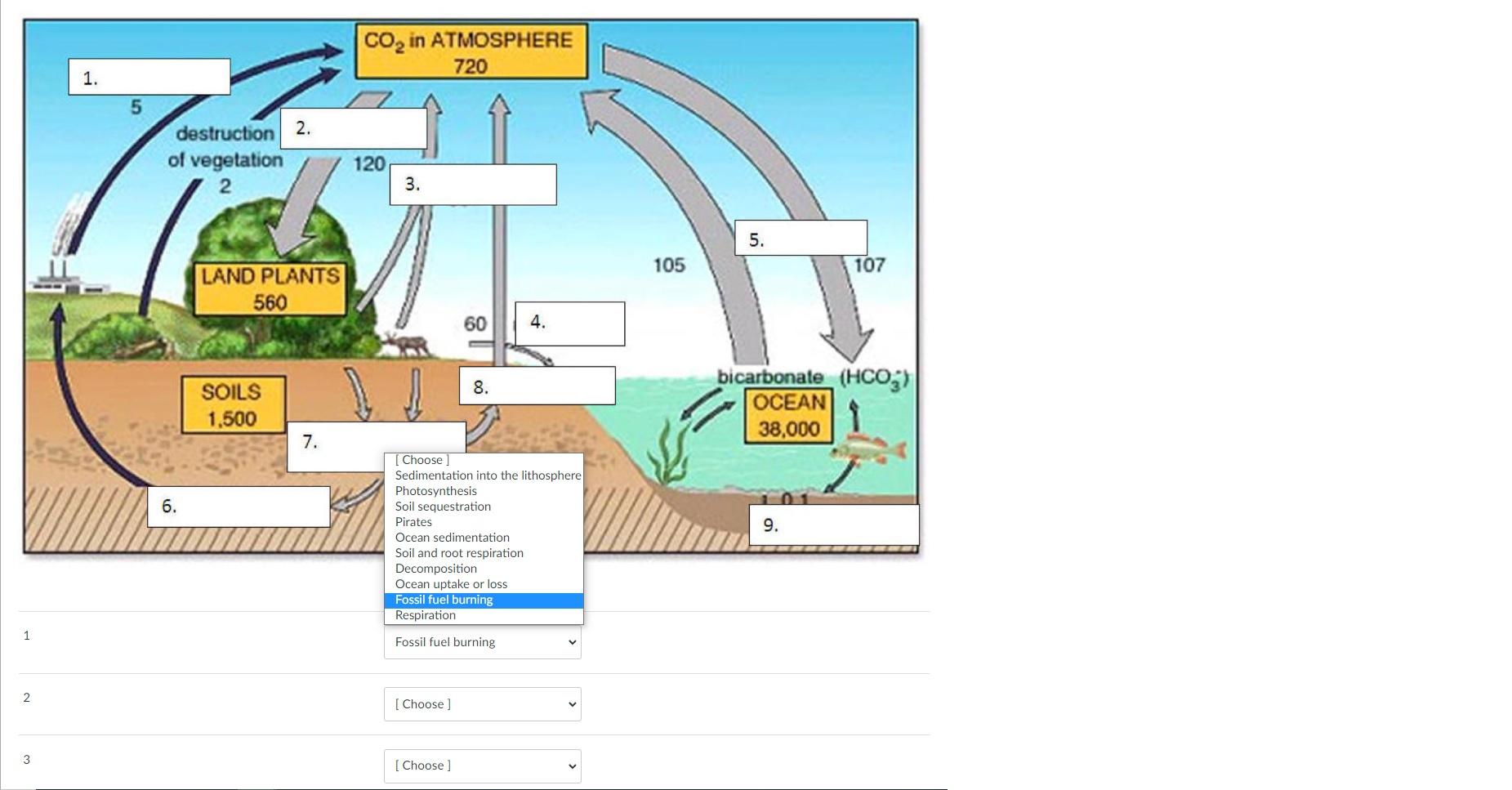Choose 'Ocean sedimentation' from the list
Image resolution: width=1512 pixels, height=790 pixels.
[484, 538]
